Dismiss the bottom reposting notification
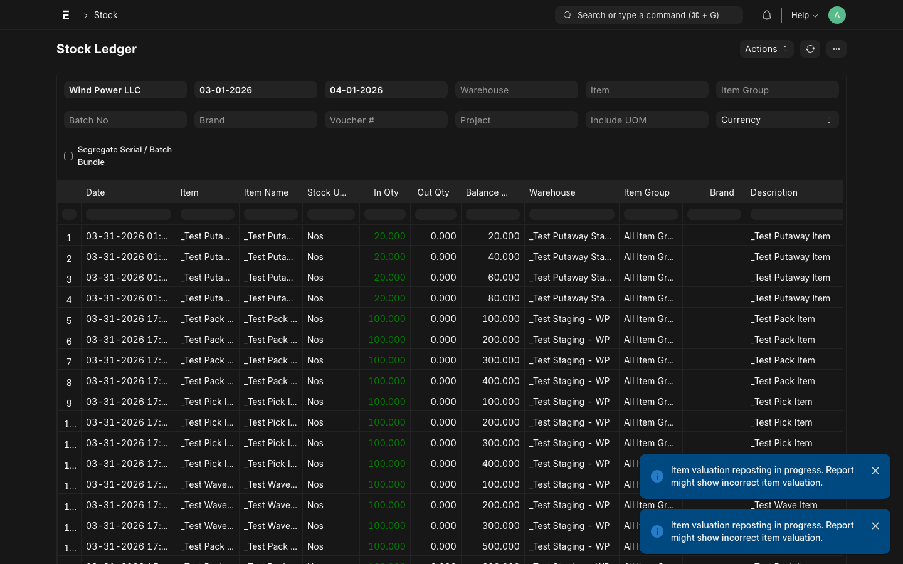 875,526
